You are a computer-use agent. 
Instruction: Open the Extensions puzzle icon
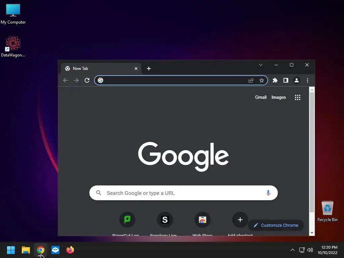click(275, 80)
